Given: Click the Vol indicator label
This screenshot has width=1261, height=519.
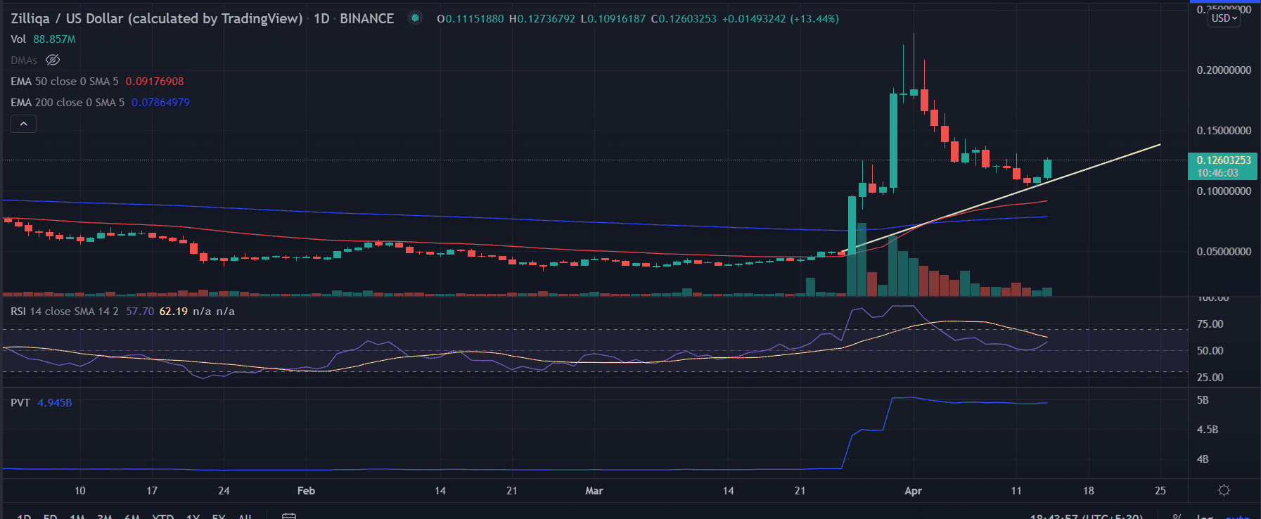Looking at the screenshot, I should coord(18,39).
